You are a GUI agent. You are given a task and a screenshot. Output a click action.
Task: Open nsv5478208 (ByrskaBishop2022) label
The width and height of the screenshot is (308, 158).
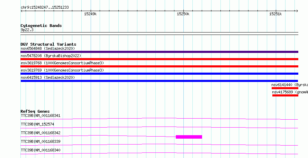click(x=51, y=56)
